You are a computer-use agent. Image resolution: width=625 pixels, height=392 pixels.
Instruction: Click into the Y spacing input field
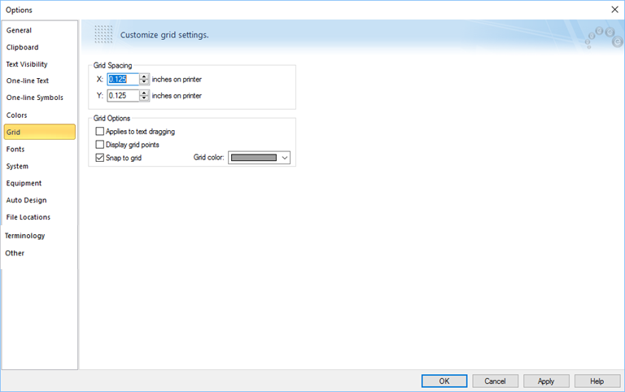122,96
